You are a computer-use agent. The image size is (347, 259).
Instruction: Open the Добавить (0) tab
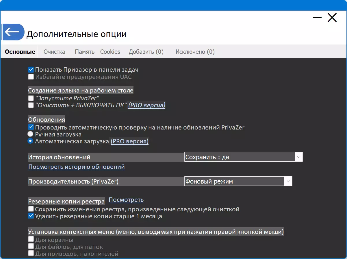pyautogui.click(x=146, y=52)
